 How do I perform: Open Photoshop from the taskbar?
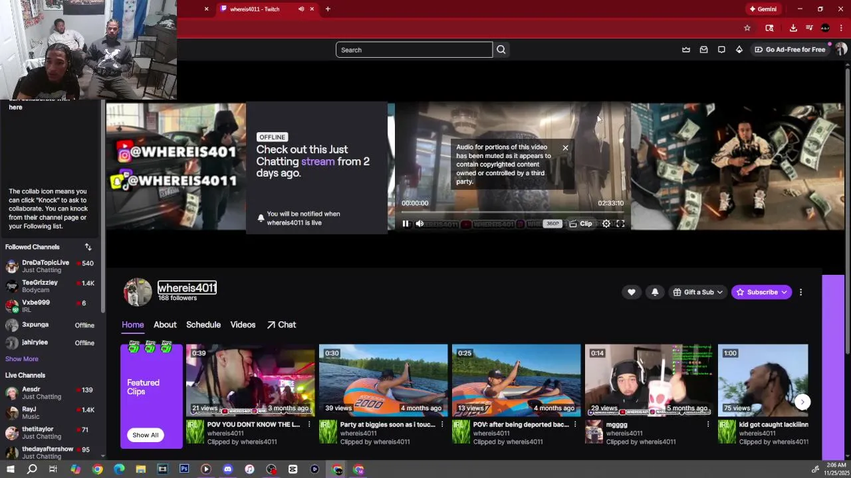(184, 469)
